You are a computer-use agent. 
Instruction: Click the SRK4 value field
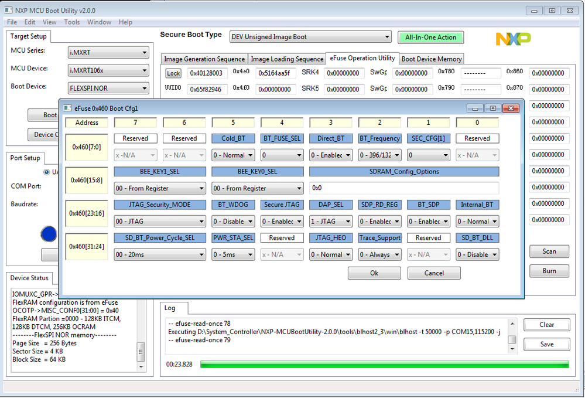[x=344, y=73]
